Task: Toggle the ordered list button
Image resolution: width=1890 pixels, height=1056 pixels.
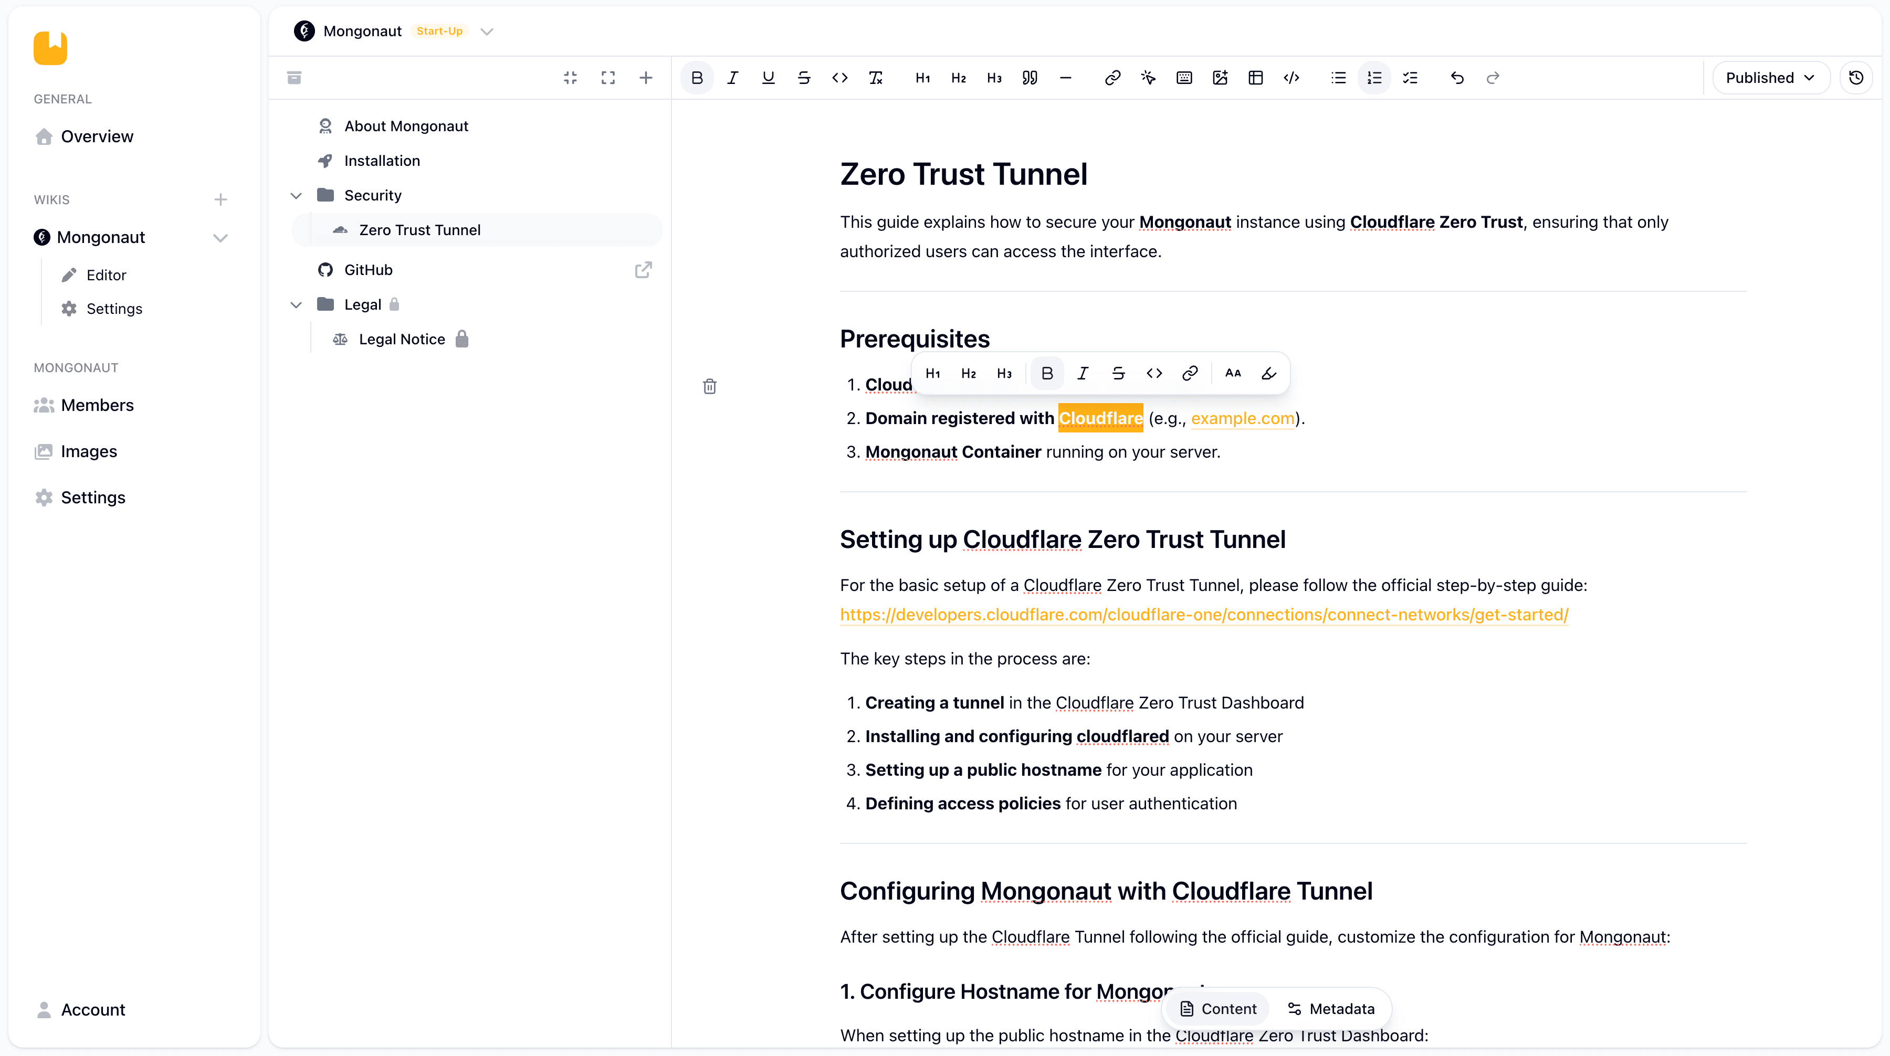Action: click(x=1374, y=78)
